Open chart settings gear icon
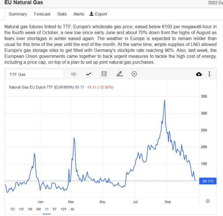 tap(207, 201)
